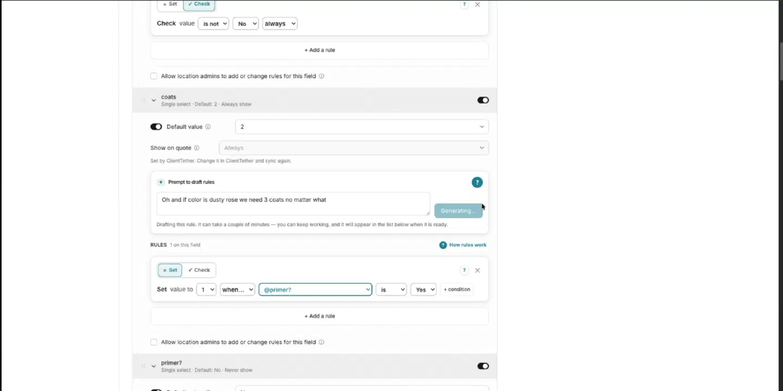
Task: Switch coats rule to the Check tab
Action: coord(199,270)
